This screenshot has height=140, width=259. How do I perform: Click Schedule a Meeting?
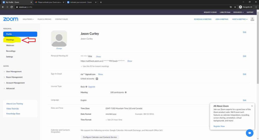pyautogui.click(x=203, y=19)
